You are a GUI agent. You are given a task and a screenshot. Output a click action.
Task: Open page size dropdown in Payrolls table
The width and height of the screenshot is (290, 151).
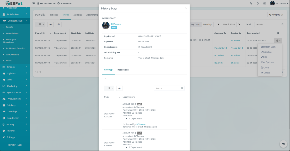40,24
